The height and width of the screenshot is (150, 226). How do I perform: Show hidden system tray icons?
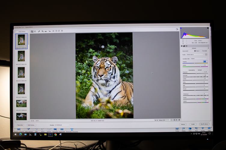point(191,134)
